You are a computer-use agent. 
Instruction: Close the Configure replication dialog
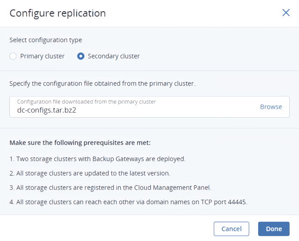pos(286,13)
